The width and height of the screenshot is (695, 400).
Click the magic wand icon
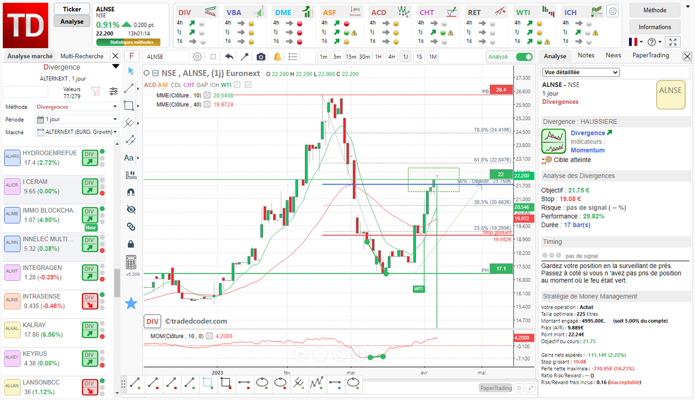pyautogui.click(x=245, y=57)
